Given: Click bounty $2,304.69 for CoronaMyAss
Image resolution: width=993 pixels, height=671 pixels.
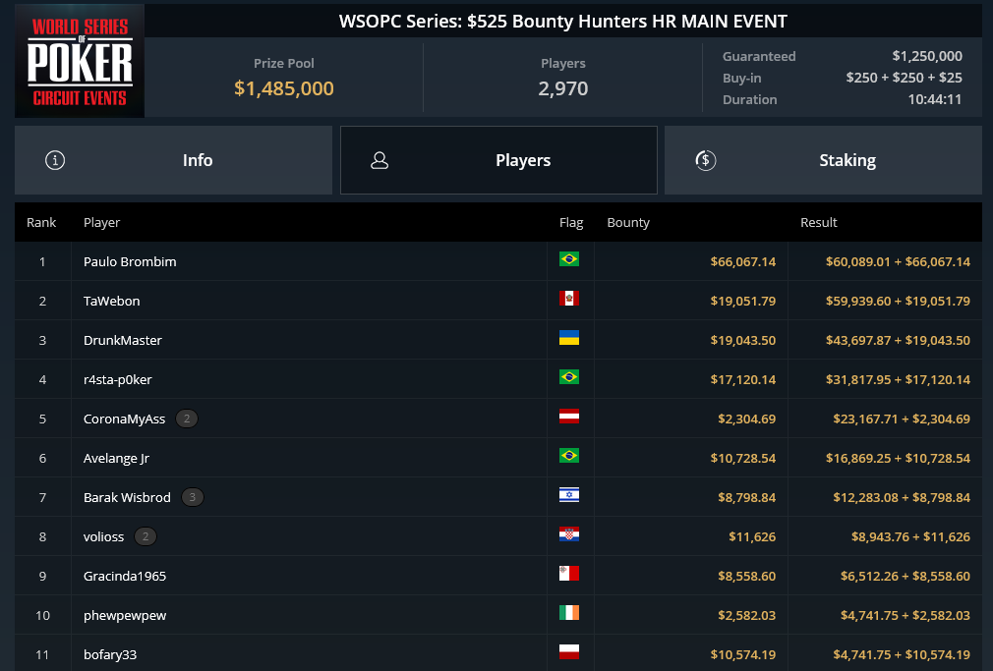Looking at the screenshot, I should pos(746,419).
